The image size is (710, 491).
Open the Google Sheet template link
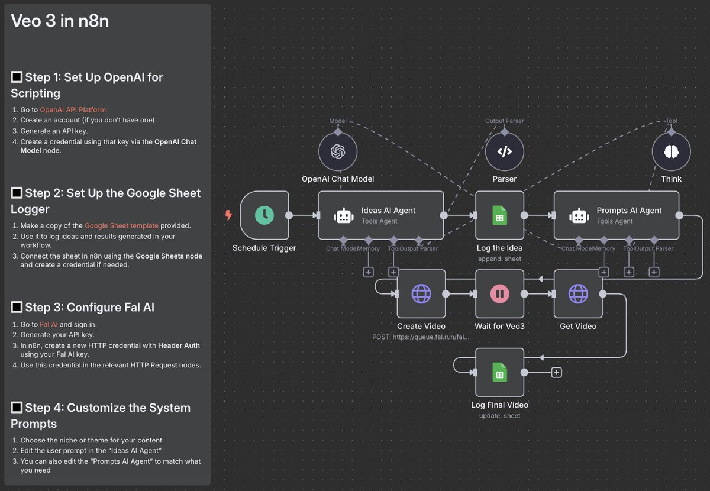(x=121, y=225)
